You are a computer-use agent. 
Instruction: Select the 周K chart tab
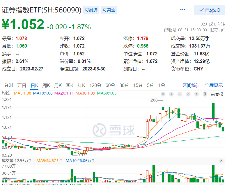click(46, 85)
